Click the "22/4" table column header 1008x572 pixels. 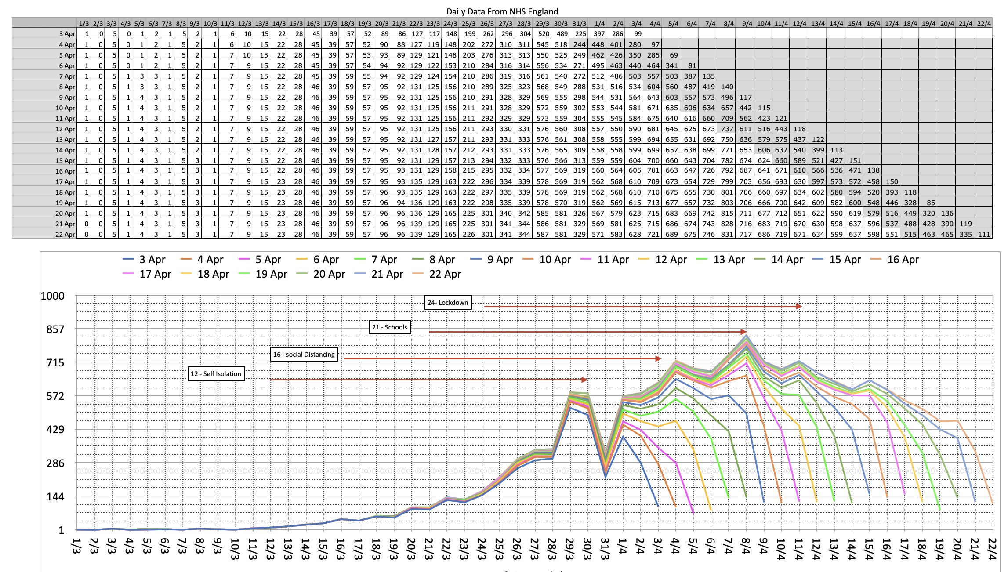tap(984, 24)
